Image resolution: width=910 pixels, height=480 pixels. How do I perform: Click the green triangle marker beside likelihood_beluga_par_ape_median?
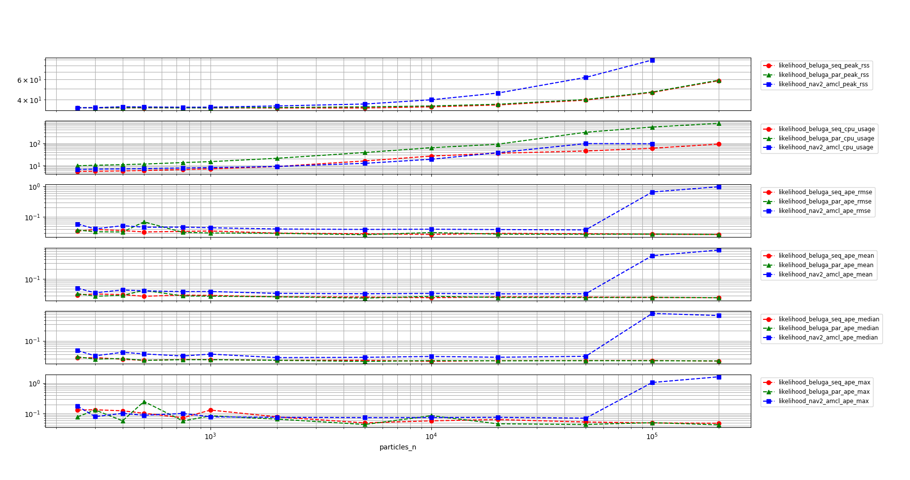point(768,328)
